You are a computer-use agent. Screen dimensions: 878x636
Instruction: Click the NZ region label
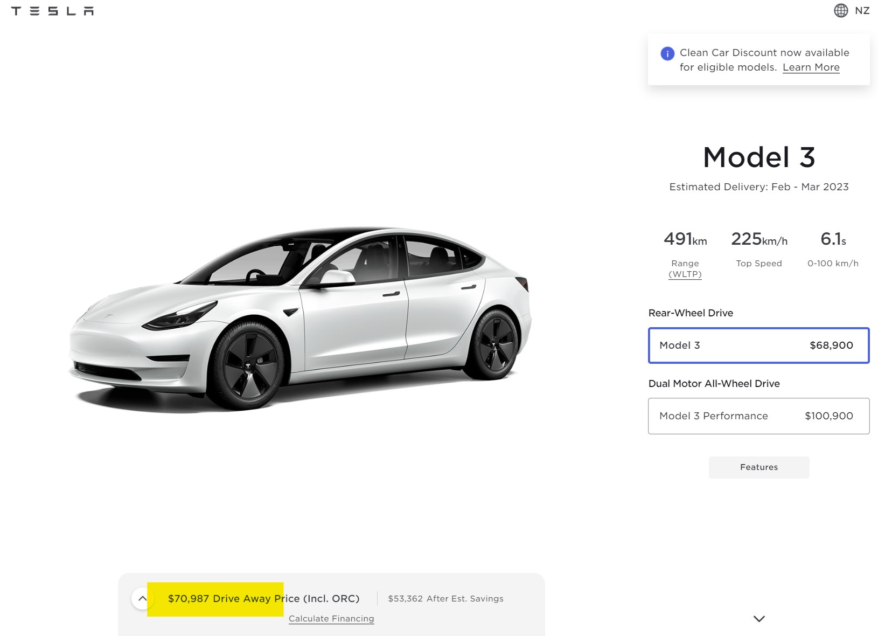[x=862, y=11]
